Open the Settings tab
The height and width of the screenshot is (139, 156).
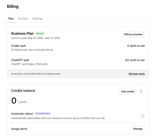38,19
